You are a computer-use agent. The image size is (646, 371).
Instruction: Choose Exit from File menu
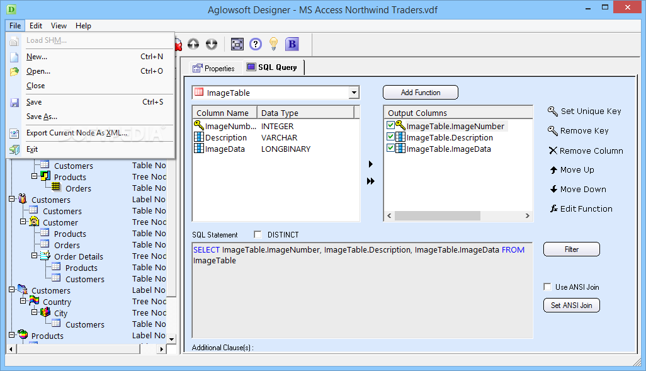click(x=91, y=149)
